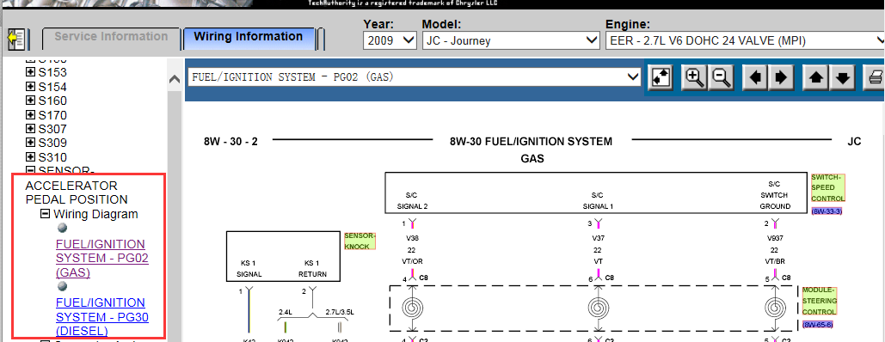The image size is (885, 342).
Task: Click the V37 circuit label
Action: 599,238
